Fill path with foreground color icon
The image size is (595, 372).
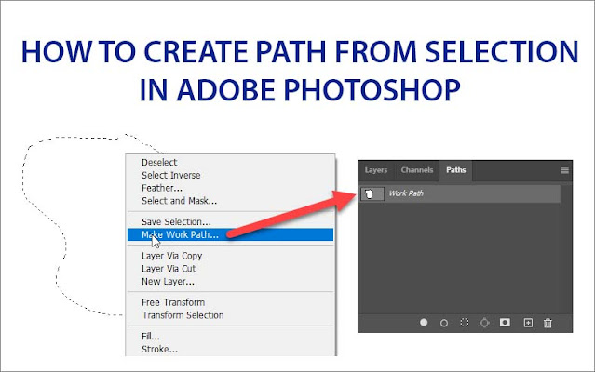(424, 323)
